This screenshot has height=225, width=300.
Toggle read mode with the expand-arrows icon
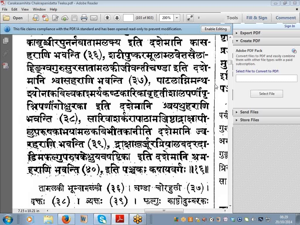190,18
